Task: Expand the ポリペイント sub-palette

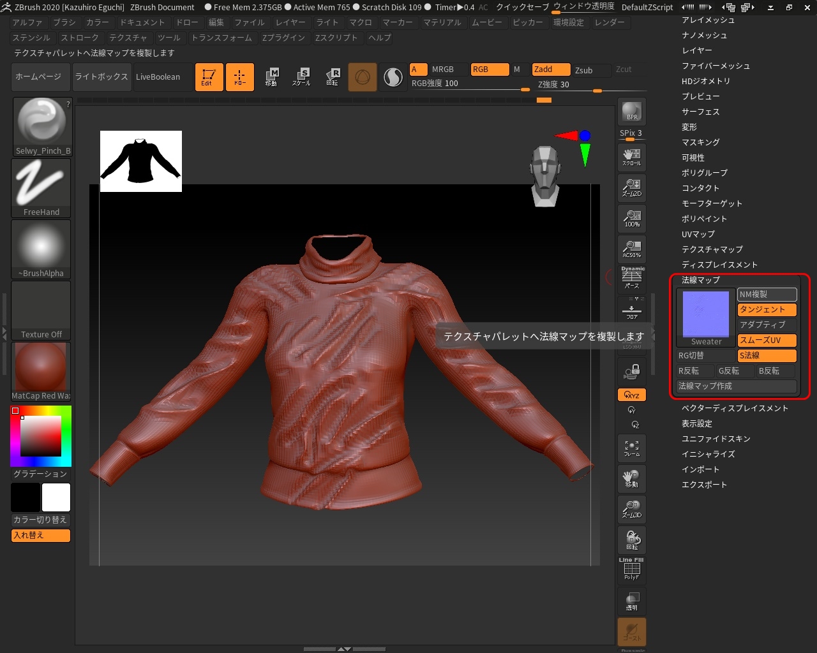Action: (x=705, y=219)
